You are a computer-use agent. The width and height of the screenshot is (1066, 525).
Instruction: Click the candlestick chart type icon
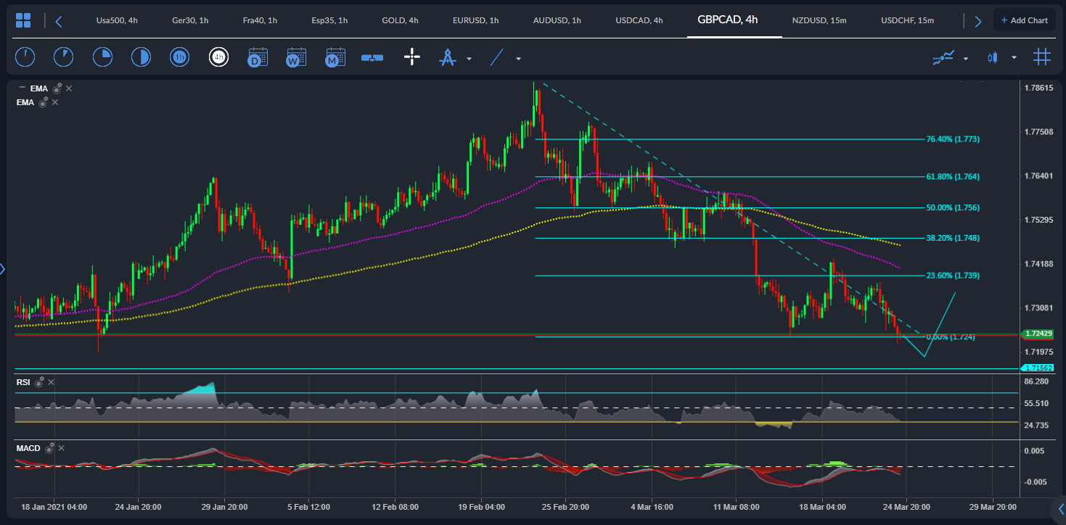[x=992, y=57]
